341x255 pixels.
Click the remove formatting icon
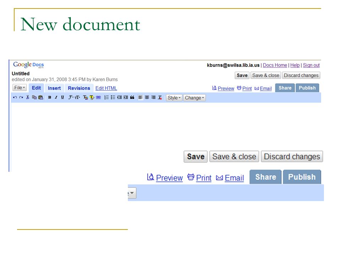160,98
